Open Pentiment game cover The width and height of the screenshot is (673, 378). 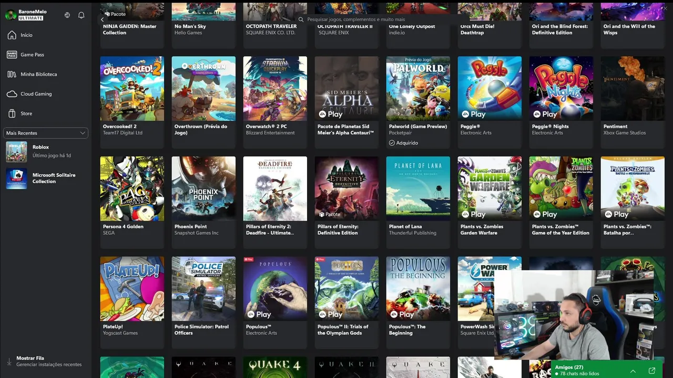tap(633, 89)
